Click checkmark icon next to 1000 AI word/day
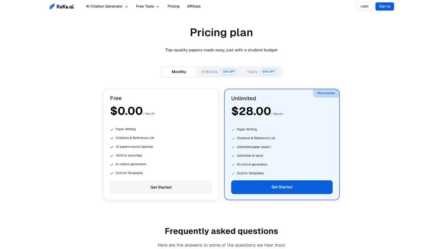 112,156
